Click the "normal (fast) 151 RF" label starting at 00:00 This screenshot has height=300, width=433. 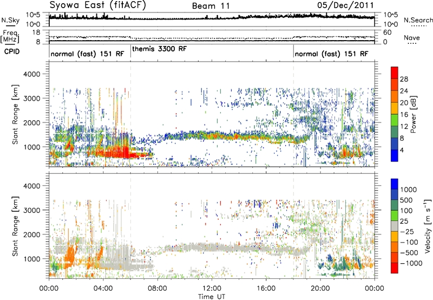coord(87,54)
